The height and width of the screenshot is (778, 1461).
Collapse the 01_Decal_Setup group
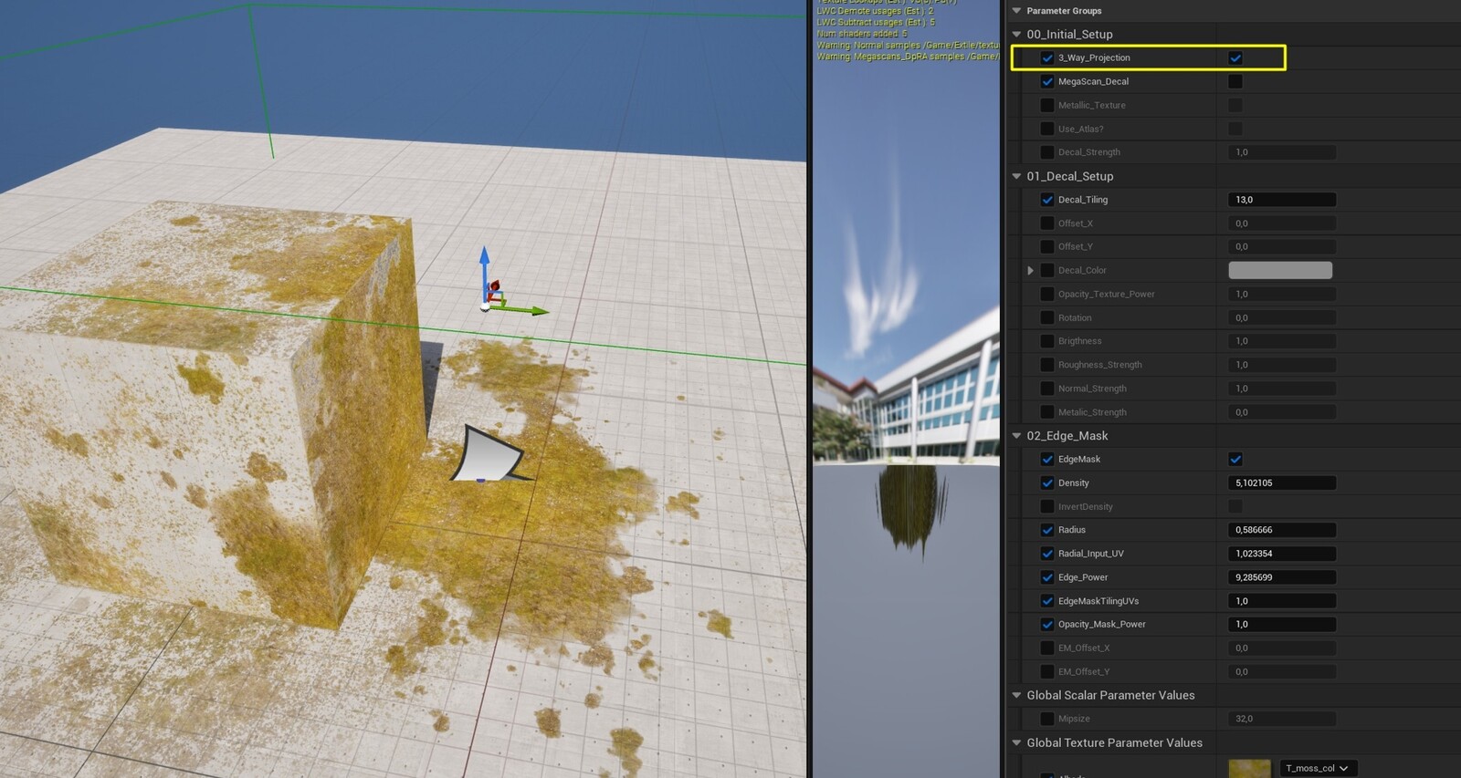1016,176
